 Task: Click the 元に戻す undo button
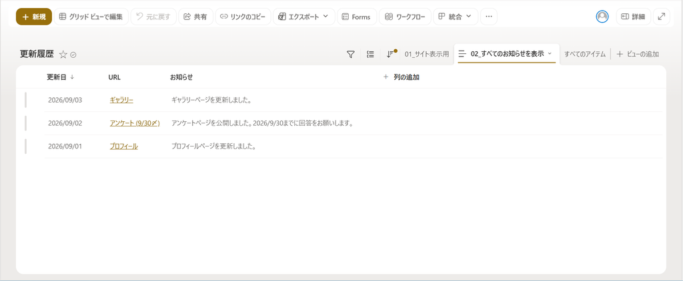point(153,17)
